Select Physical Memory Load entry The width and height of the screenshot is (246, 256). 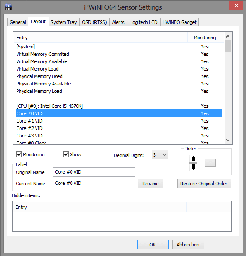tap(119, 91)
